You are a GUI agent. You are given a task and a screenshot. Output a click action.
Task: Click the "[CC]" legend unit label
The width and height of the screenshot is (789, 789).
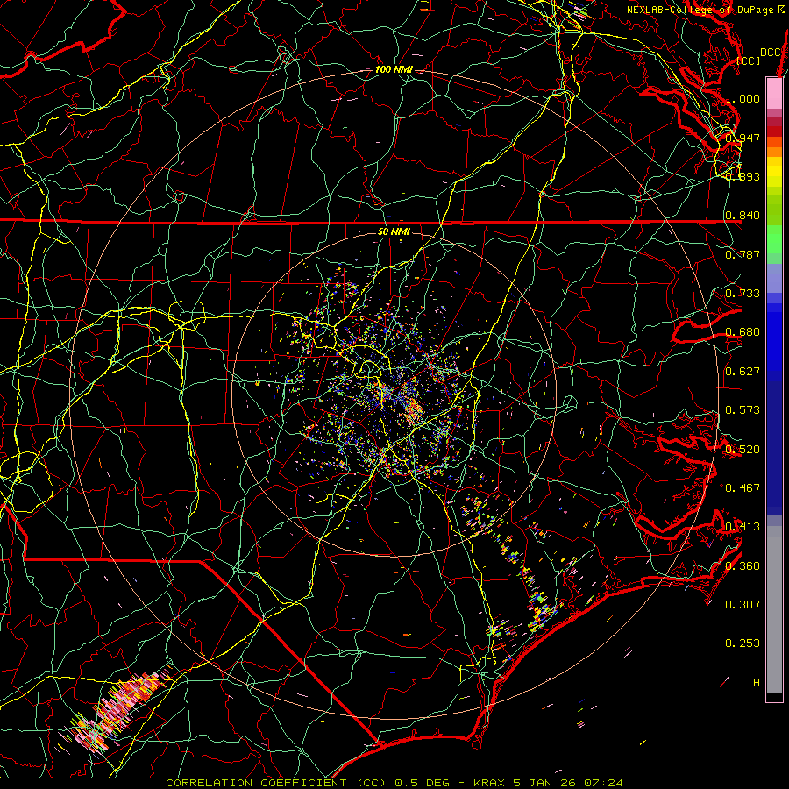point(749,60)
